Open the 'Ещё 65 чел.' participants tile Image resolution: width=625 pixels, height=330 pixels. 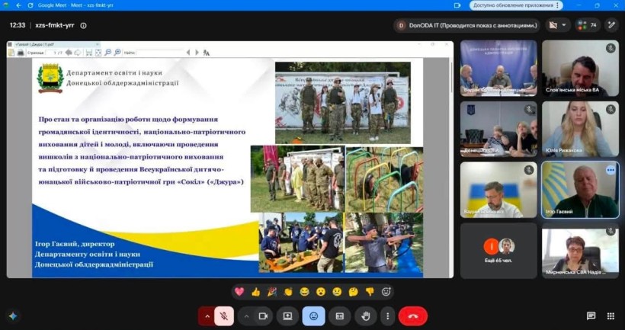click(498, 251)
